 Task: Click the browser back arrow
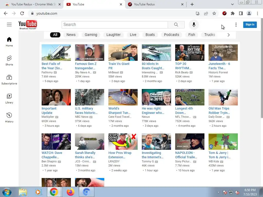click(x=6, y=13)
